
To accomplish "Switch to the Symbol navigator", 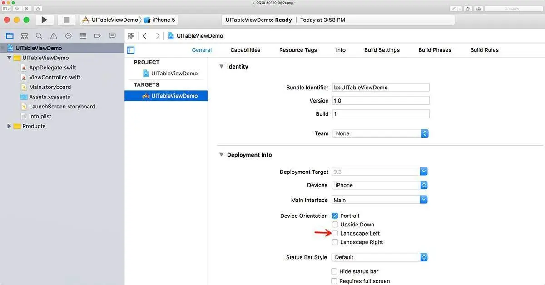I will click(25, 36).
